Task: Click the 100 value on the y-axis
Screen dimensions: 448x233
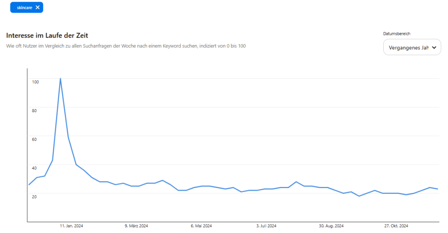Action: [x=35, y=82]
